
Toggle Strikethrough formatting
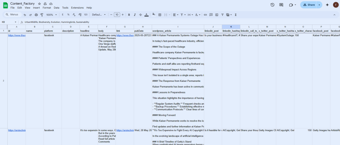point(140,15)
